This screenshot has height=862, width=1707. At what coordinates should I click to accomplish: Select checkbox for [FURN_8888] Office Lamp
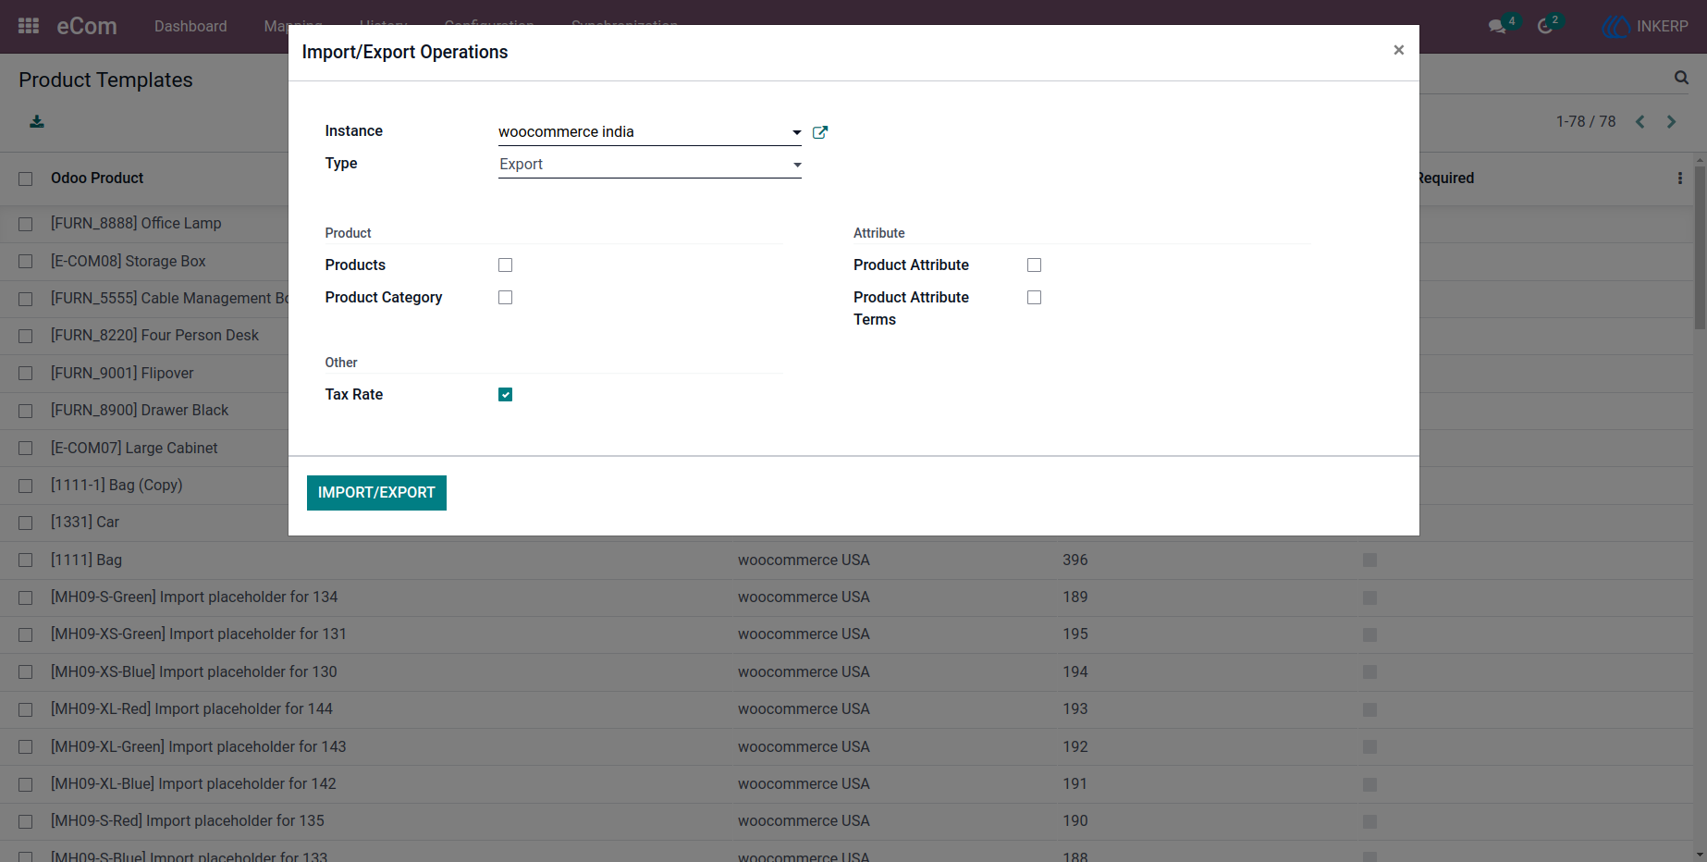26,224
